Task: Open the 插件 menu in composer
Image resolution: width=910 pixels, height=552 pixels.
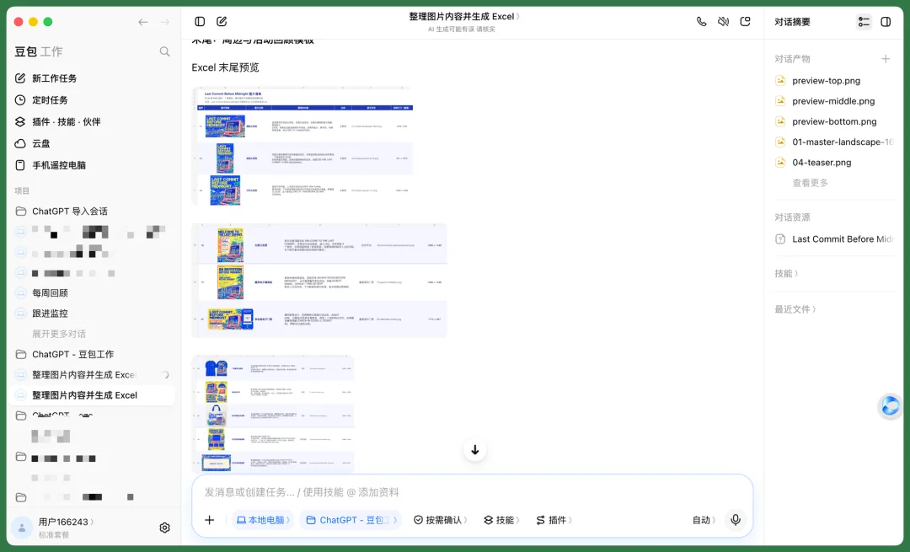Action: pos(554,520)
